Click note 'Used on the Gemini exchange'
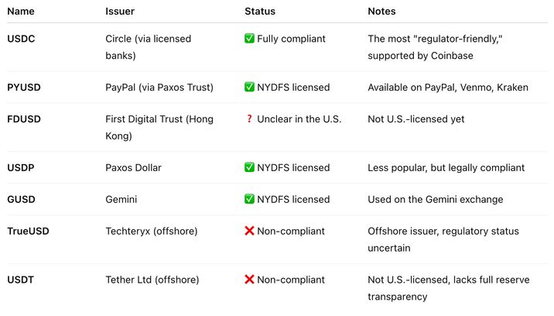Screen dimensions: 554x316 pyautogui.click(x=436, y=200)
